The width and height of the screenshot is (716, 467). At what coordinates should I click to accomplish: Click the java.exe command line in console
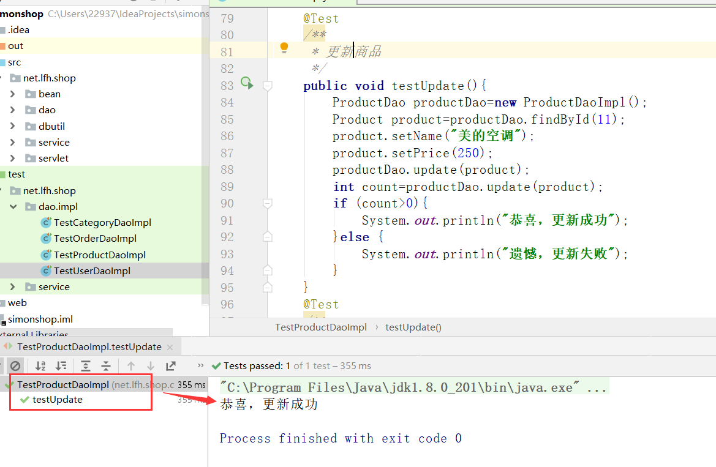coord(413,387)
